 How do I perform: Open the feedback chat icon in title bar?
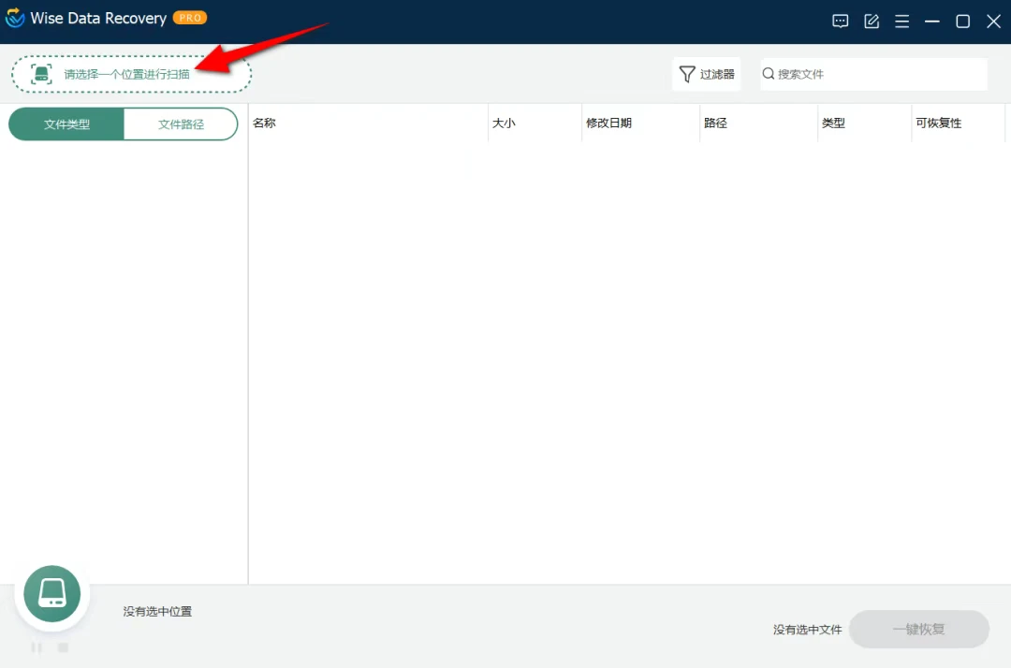coord(840,21)
